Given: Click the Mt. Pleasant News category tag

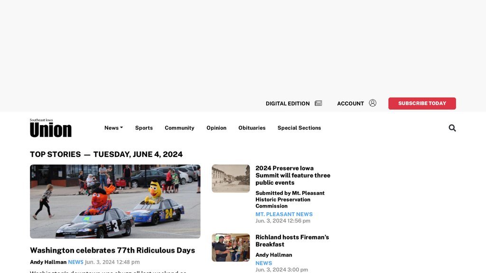Looking at the screenshot, I should [284, 214].
